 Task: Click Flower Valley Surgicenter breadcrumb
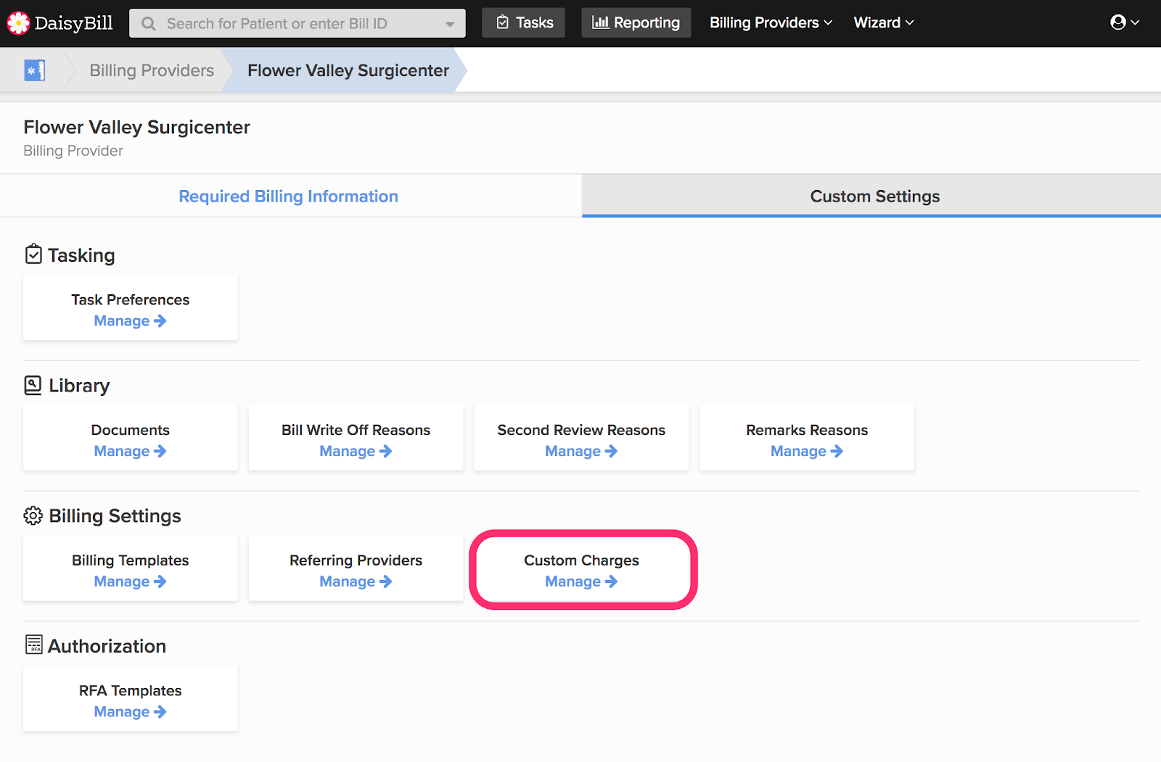click(348, 70)
